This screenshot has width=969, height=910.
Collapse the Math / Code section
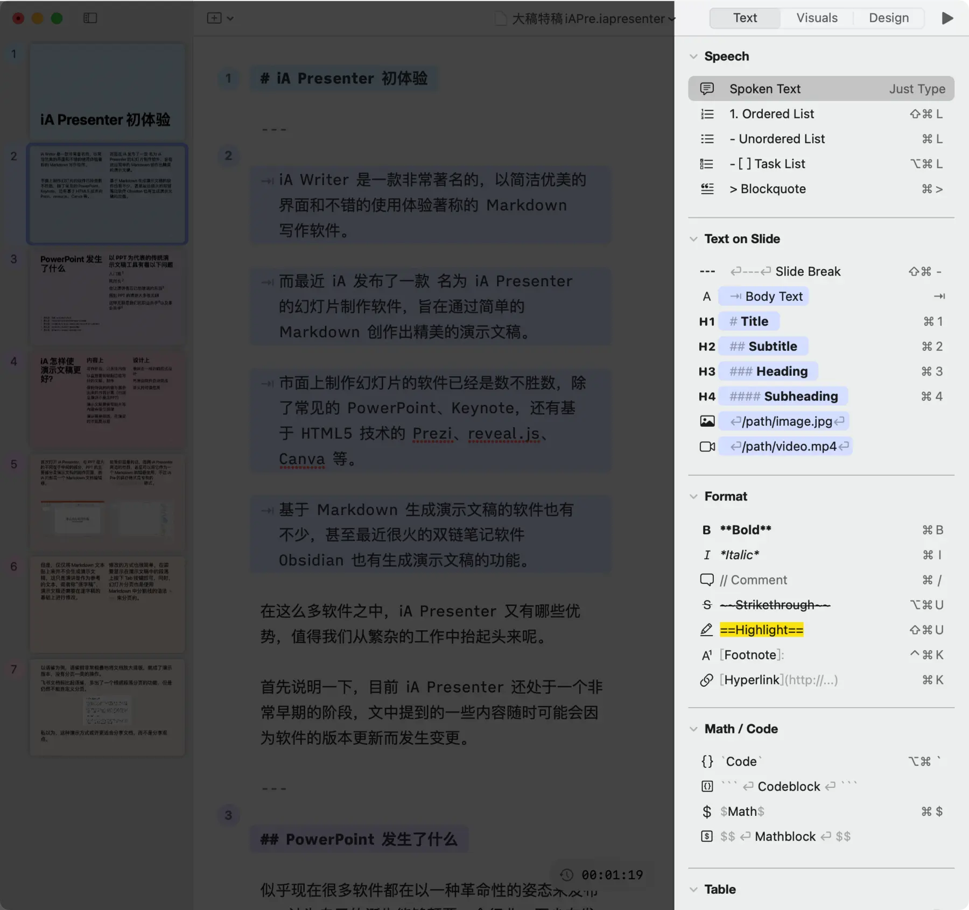click(693, 729)
